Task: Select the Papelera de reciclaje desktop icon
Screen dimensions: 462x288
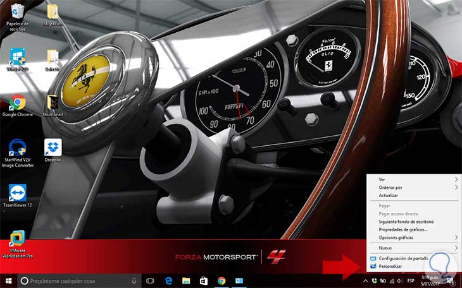Action: pyautogui.click(x=17, y=17)
